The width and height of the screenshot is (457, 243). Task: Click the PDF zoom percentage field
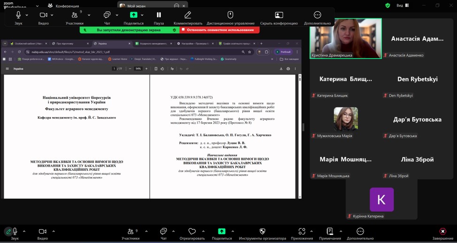tap(138, 69)
